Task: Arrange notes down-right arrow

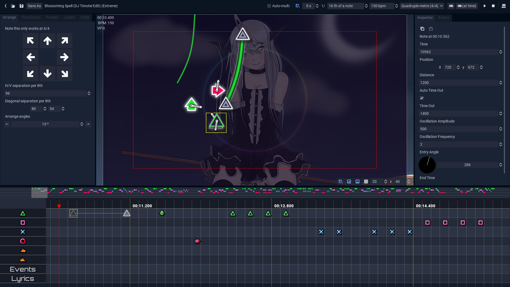Action: [x=65, y=74]
